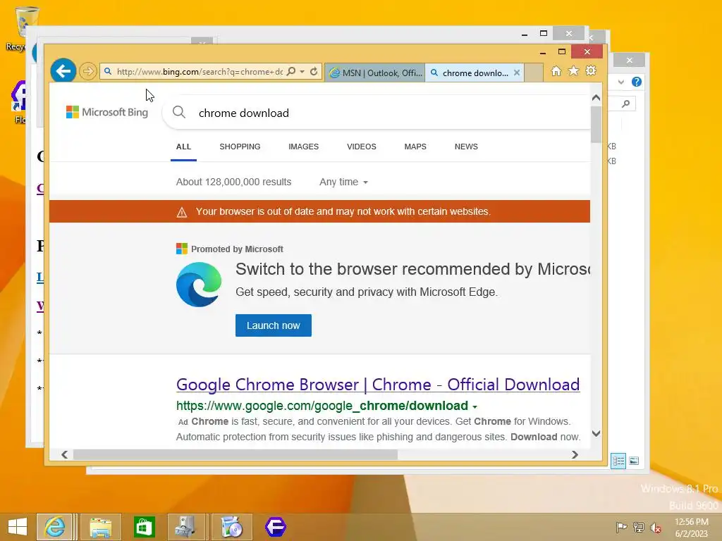Click the search magnifier in address bar
The image size is (722, 541).
tap(291, 71)
